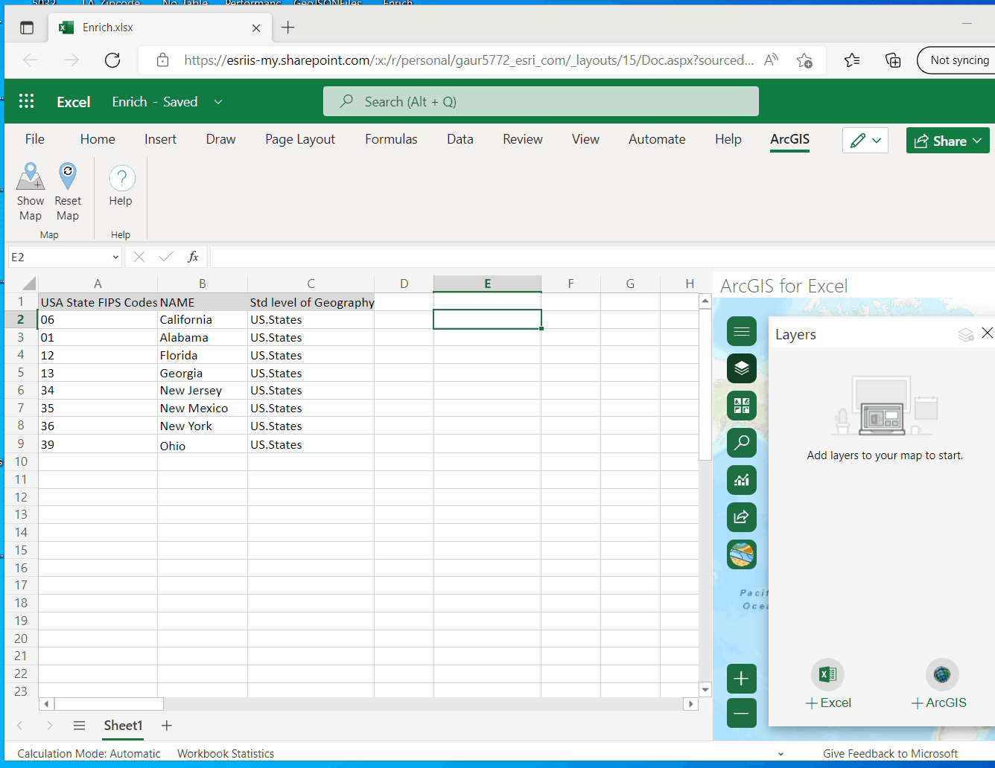
Task: Click the formula bar cancel X icon
Action: click(x=139, y=257)
